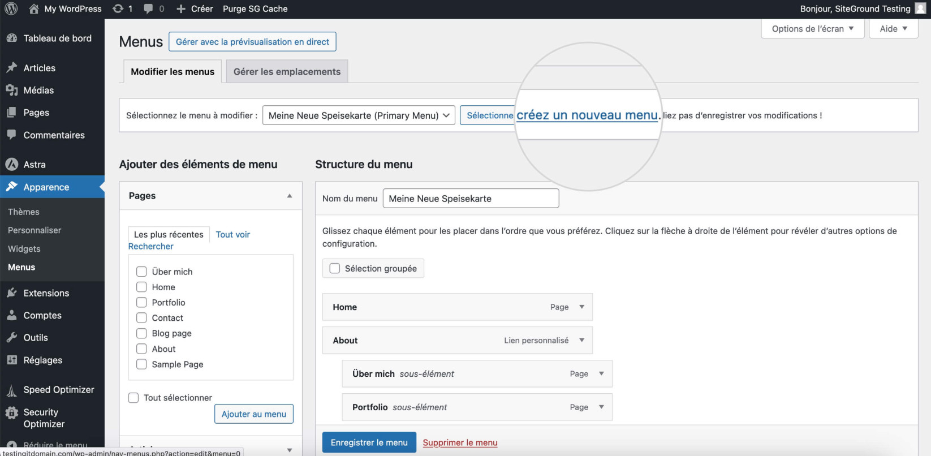
Task: Expand the Home menu item arrow
Action: pos(581,307)
